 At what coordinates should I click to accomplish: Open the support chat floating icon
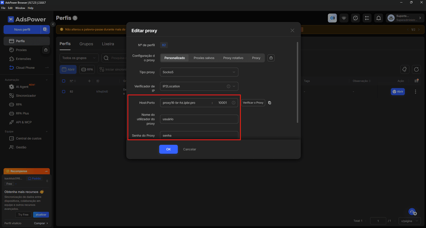pos(412,212)
